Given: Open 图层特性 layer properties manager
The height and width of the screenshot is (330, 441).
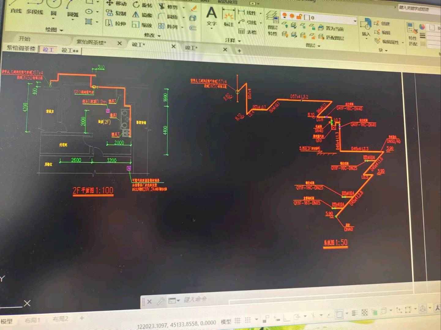Looking at the screenshot, I should 272,23.
